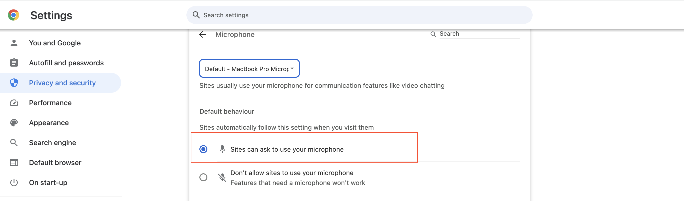Click the palette icon for Appearance
The image size is (684, 201).
pos(14,123)
